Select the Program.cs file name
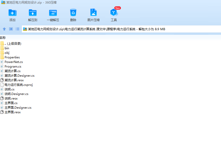This screenshot has height=161, width=221. click(x=13, y=67)
